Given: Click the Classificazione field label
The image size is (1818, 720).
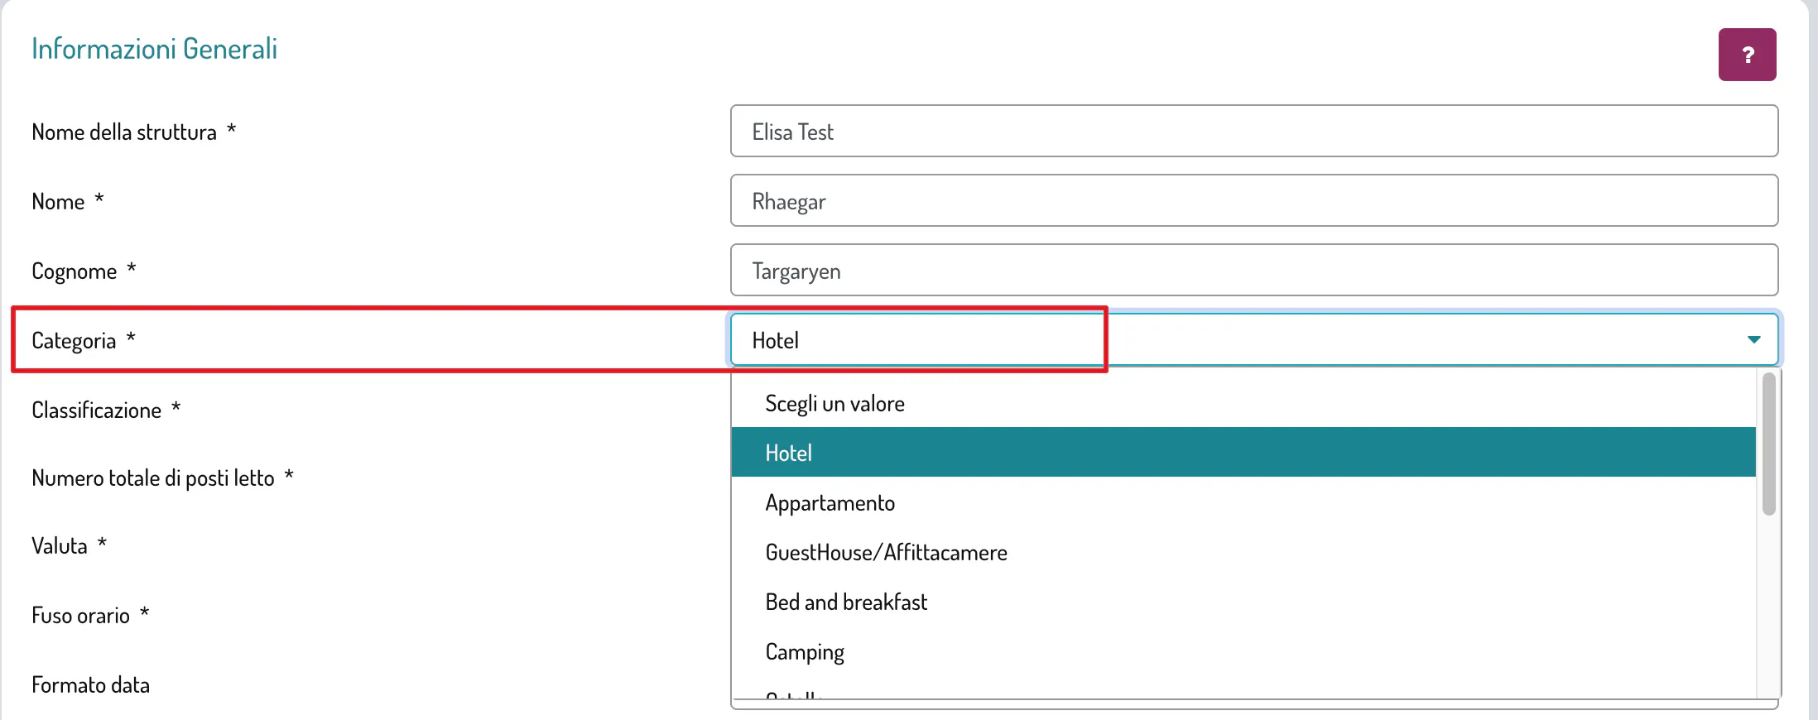Looking at the screenshot, I should (96, 410).
